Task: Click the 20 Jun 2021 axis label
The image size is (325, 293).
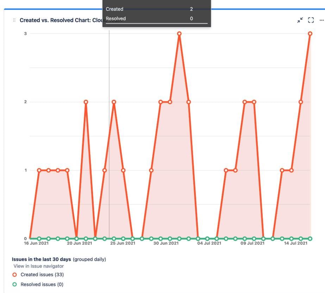Action: click(79, 243)
